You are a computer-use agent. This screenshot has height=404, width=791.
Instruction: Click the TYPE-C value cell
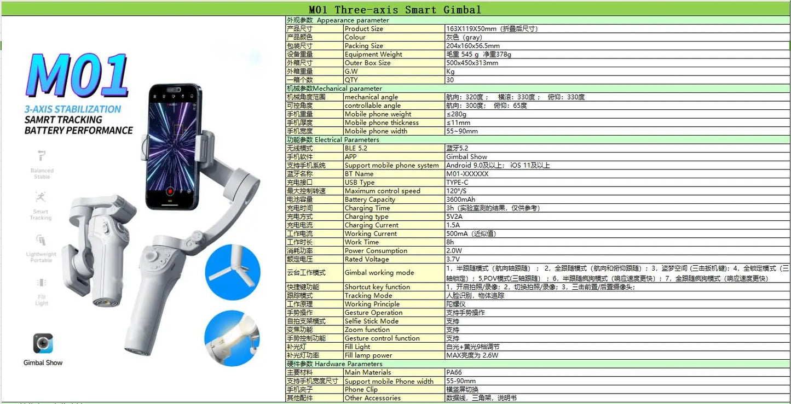617,182
